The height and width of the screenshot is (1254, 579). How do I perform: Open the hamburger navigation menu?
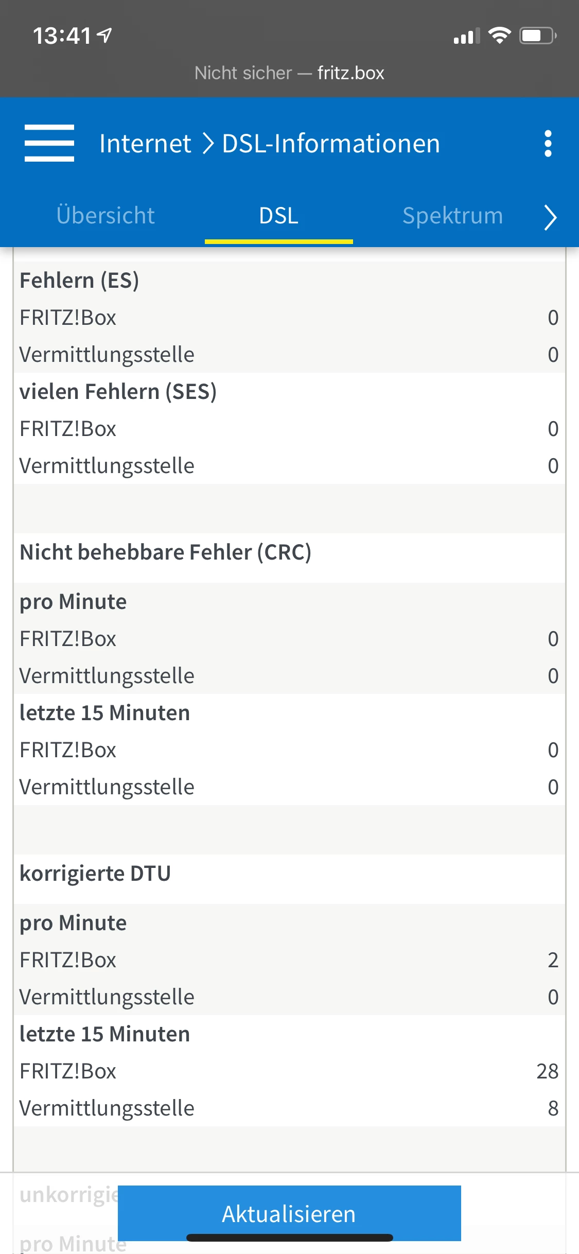coord(49,143)
